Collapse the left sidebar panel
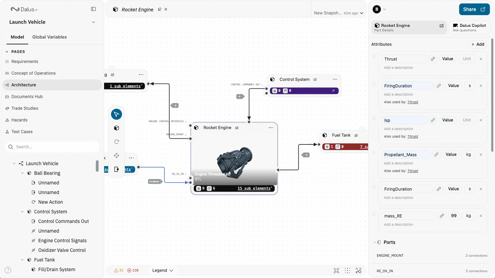Image resolution: width=495 pixels, height=278 pixels. point(93,9)
